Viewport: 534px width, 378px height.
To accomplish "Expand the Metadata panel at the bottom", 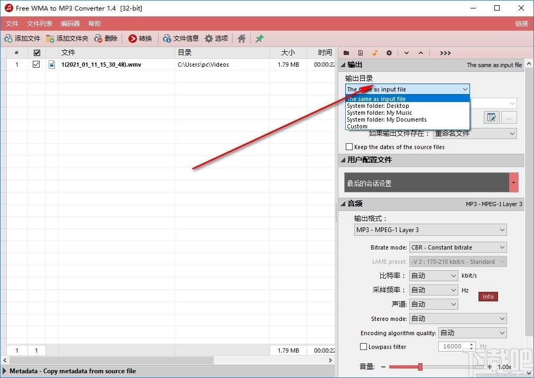I will [x=4, y=371].
